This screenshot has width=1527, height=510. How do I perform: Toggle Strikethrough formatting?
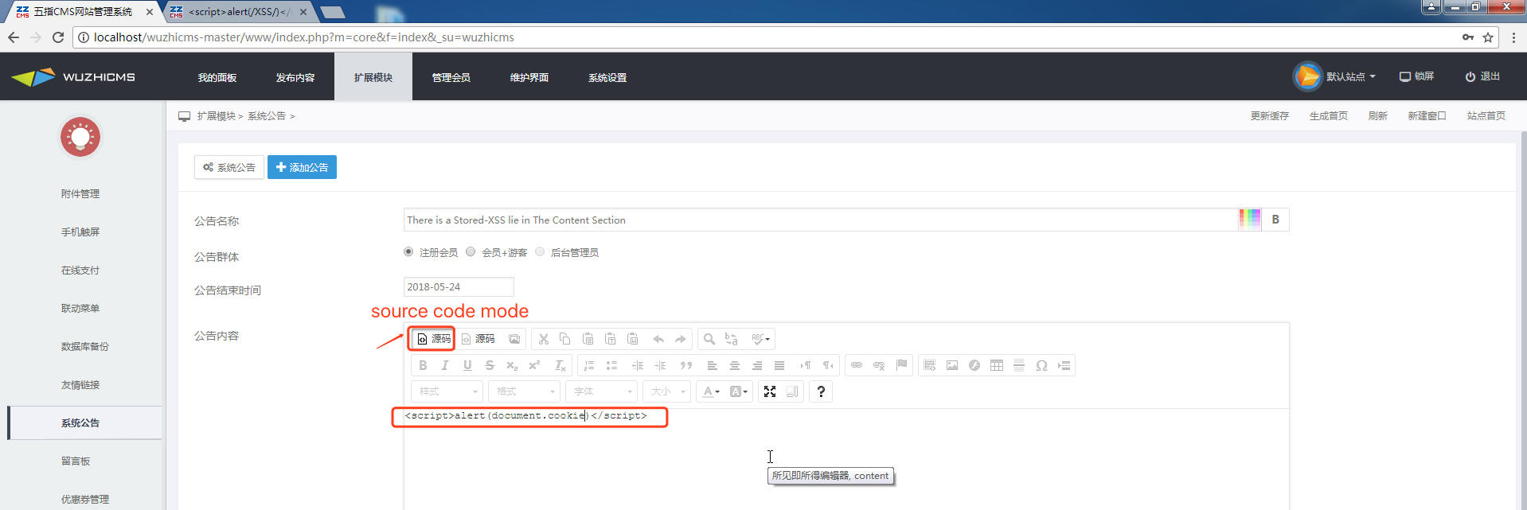click(490, 365)
